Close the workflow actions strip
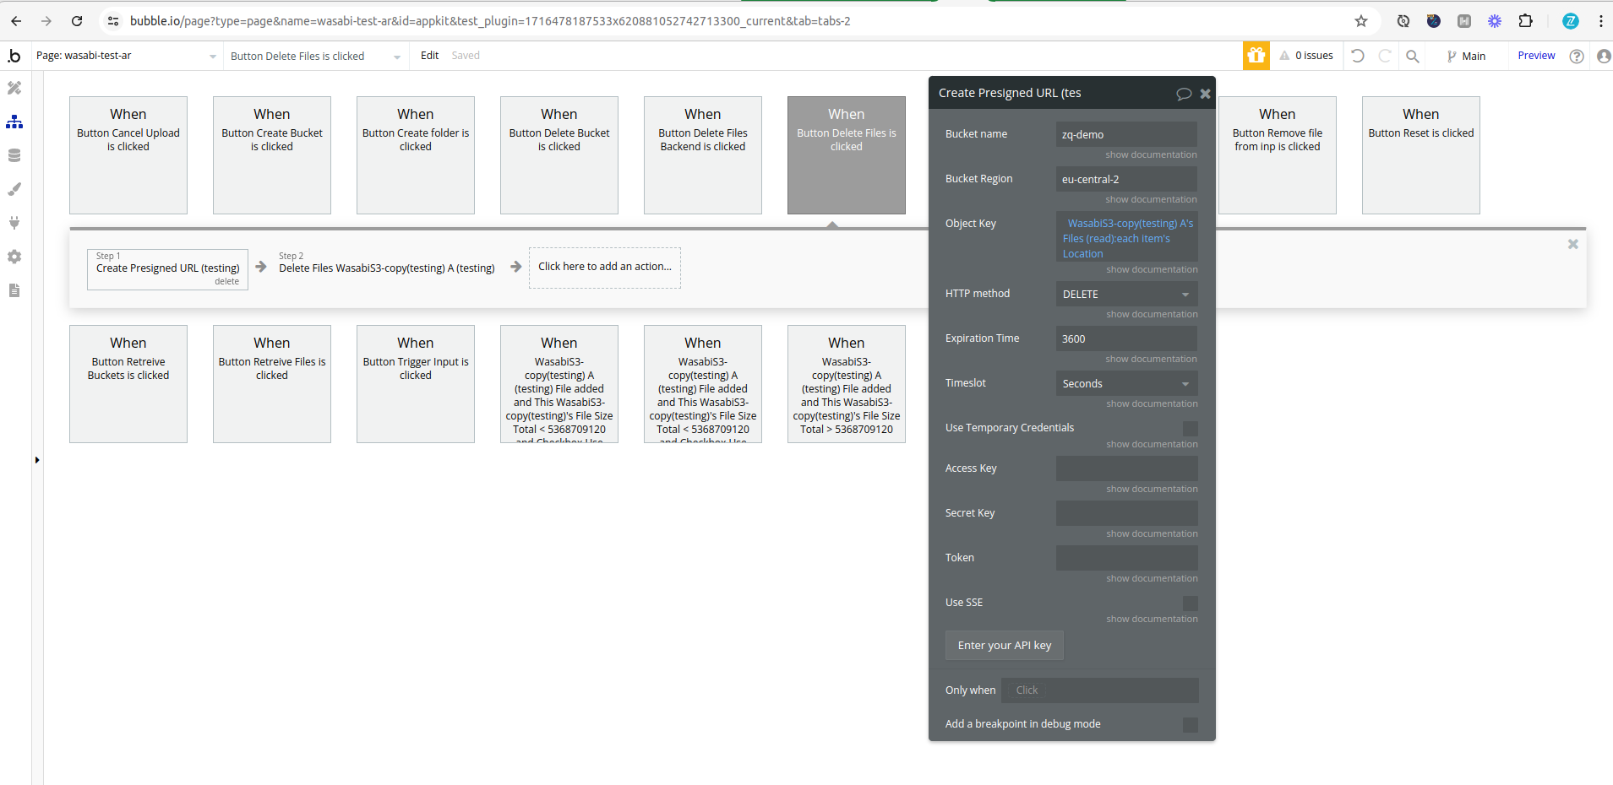The height and width of the screenshot is (785, 1613). click(x=1573, y=244)
